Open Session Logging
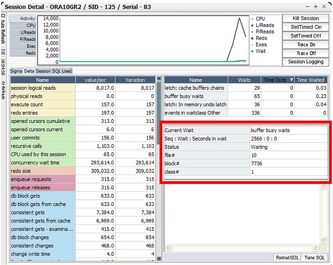Image resolution: width=333 pixels, height=265 pixels. pos(306,62)
